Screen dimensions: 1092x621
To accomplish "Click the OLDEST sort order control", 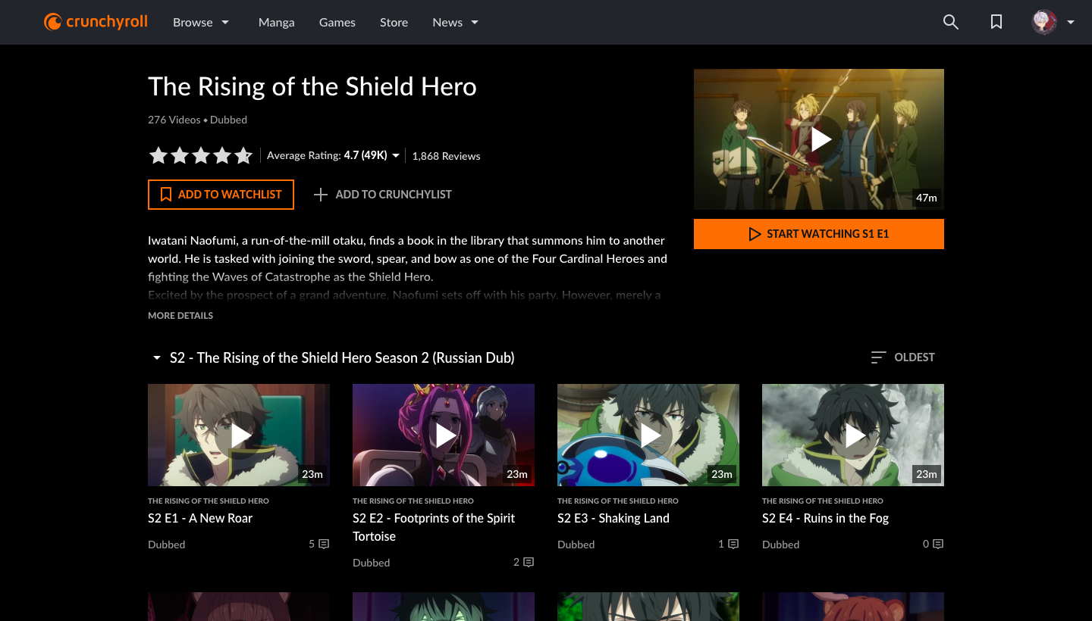I will click(903, 357).
